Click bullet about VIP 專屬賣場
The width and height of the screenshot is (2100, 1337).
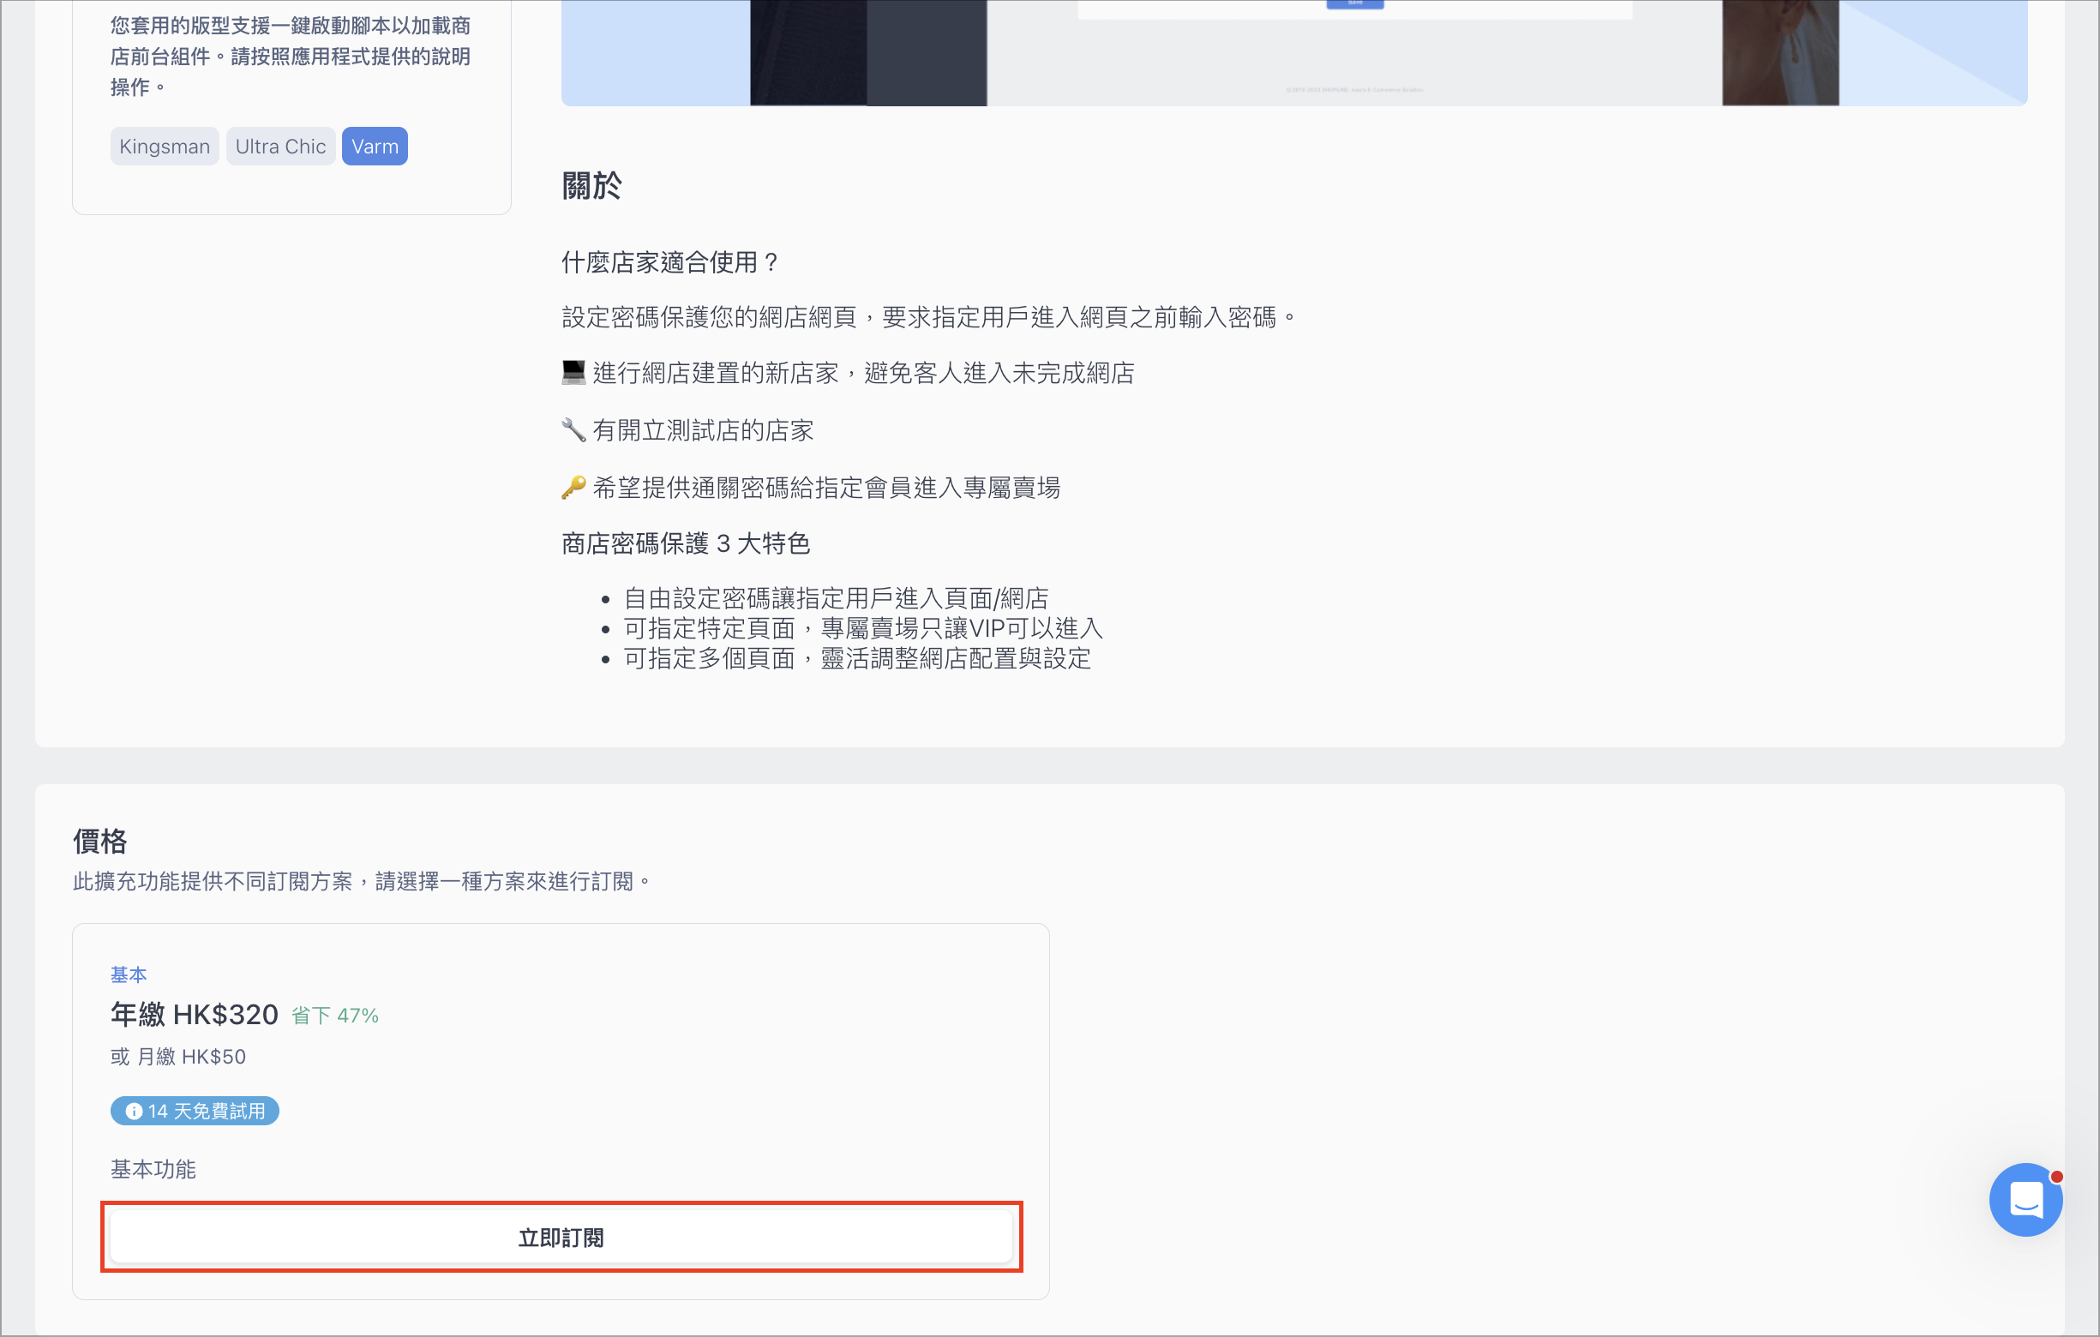(863, 628)
